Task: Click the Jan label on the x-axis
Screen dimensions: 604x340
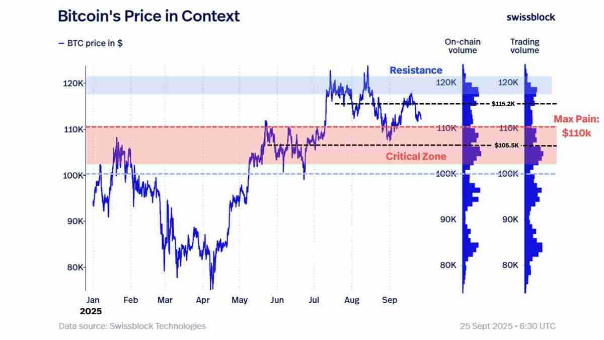Action: tap(93, 300)
